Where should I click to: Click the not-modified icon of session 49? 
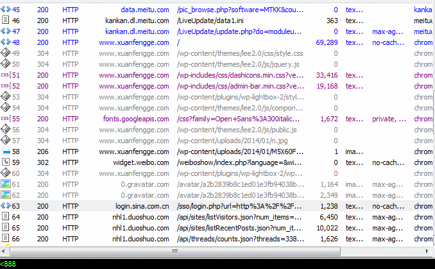click(x=6, y=53)
